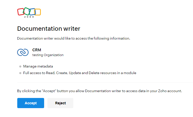193x117 pixels.
Task: Click the Manage metadata permission text
Action: pos(38,66)
